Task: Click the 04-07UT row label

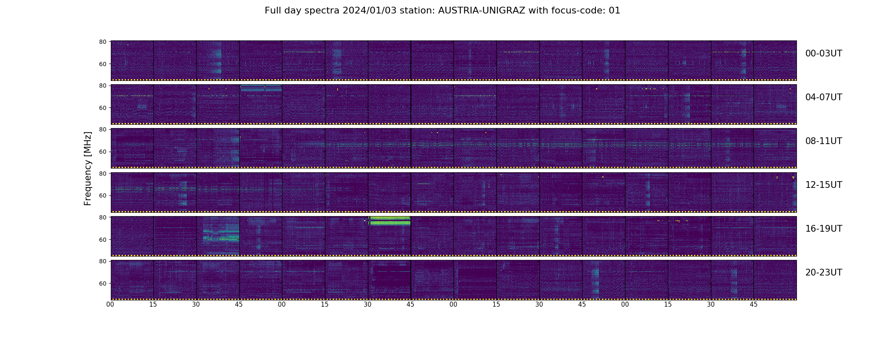Action: click(x=823, y=97)
